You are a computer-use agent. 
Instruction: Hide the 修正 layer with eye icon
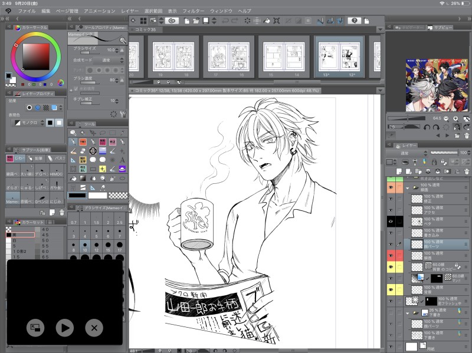tap(391, 199)
